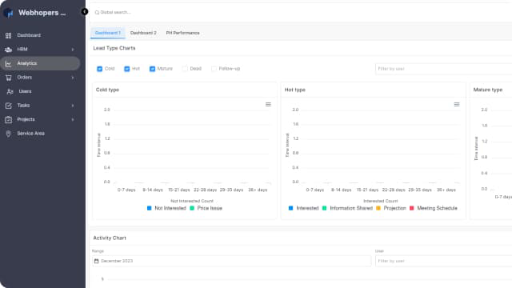512x288 pixels.
Task: Click the Analytics chart icon
Action: pos(9,63)
